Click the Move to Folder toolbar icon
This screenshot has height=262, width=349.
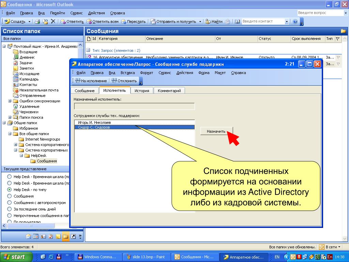coord(45,21)
